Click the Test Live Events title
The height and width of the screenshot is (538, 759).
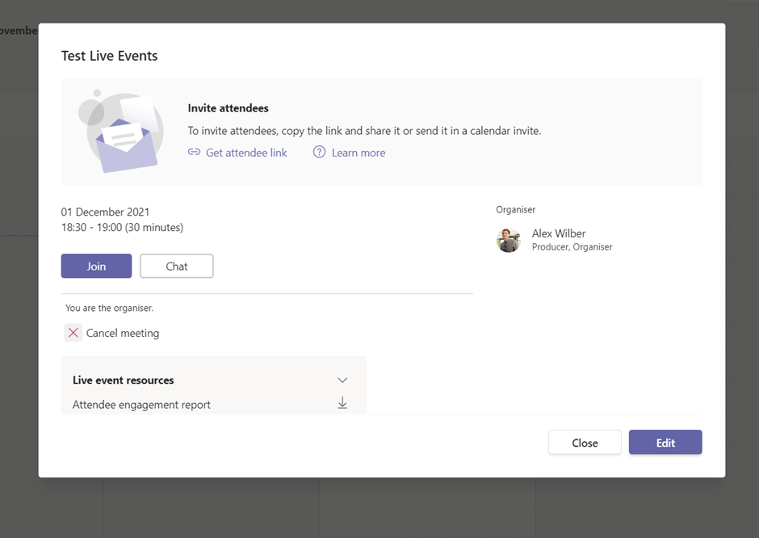click(110, 56)
